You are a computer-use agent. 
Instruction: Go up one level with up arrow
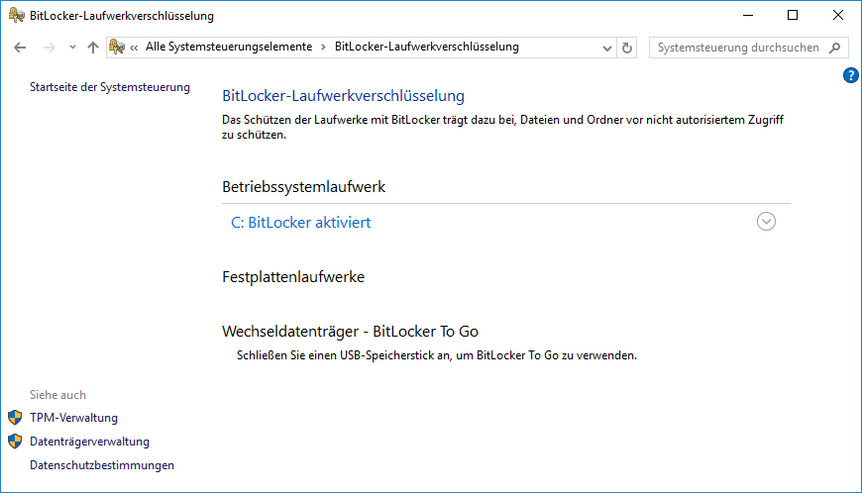tap(93, 48)
